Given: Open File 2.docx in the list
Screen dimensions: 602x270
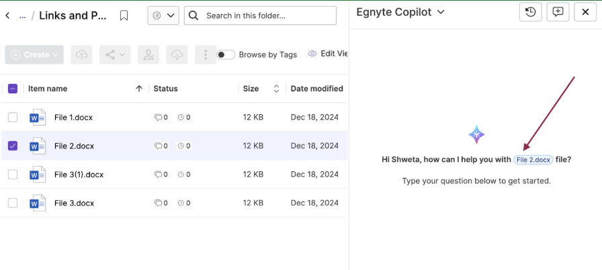Looking at the screenshot, I should (x=74, y=146).
